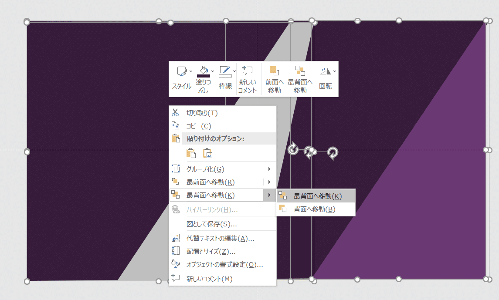This screenshot has height=300, width=499.
Task: Click the leftmost rotation handle
Action: point(293,149)
